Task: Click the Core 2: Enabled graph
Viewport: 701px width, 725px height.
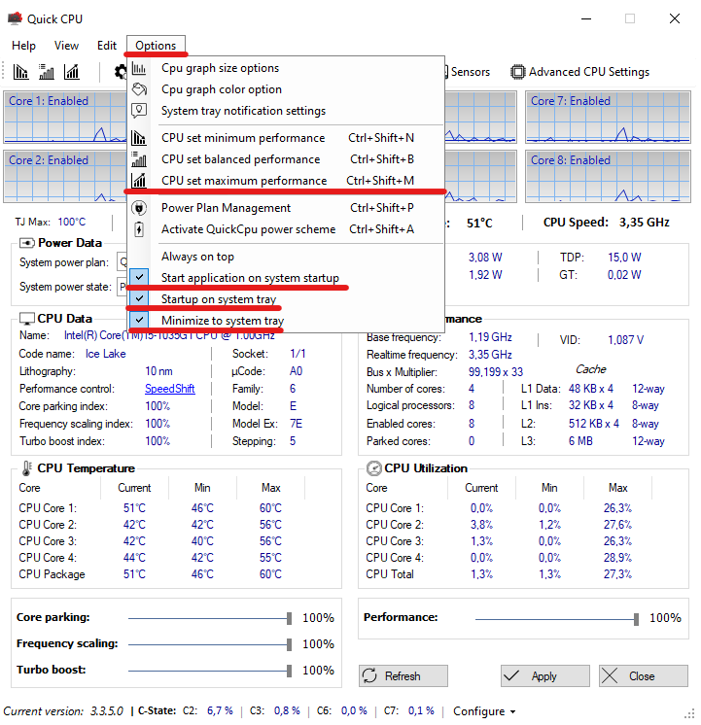Action: tap(65, 176)
